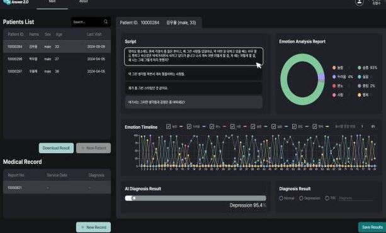Click the Answer 2.0 logo
This screenshot has width=386, height=233.
tap(16, 2)
